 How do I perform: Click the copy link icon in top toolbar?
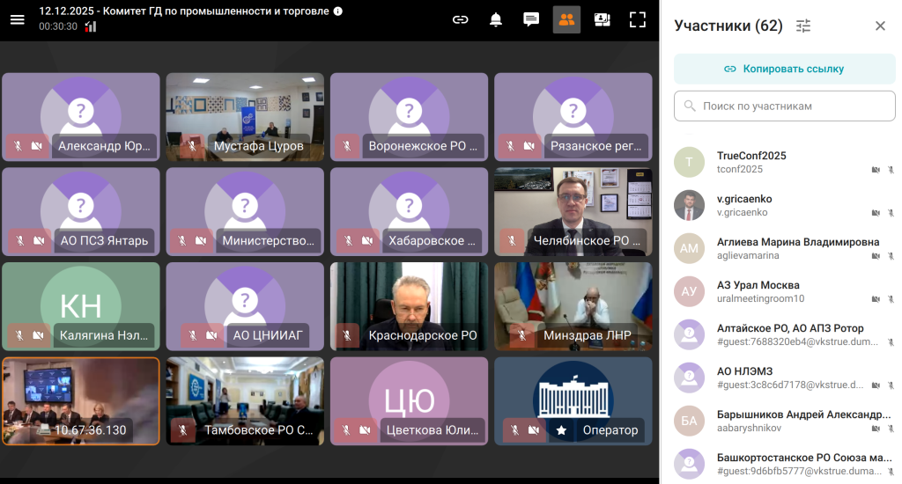460,19
